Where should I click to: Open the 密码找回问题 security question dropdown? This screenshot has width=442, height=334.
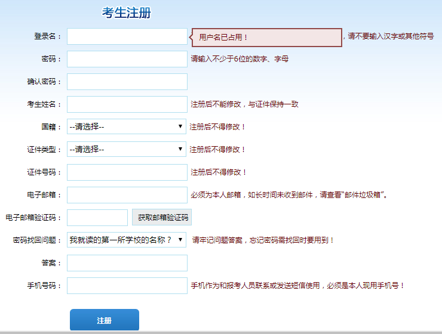(x=127, y=240)
